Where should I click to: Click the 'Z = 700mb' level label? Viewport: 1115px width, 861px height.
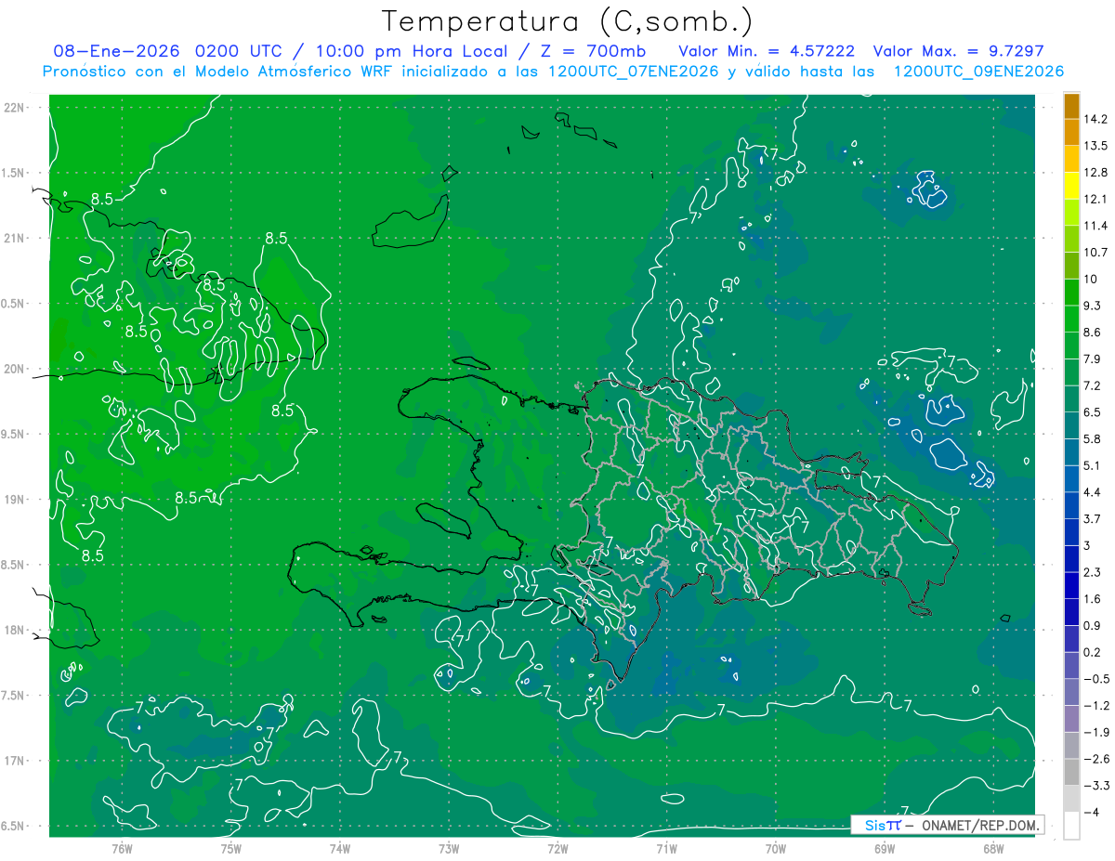[x=591, y=51]
